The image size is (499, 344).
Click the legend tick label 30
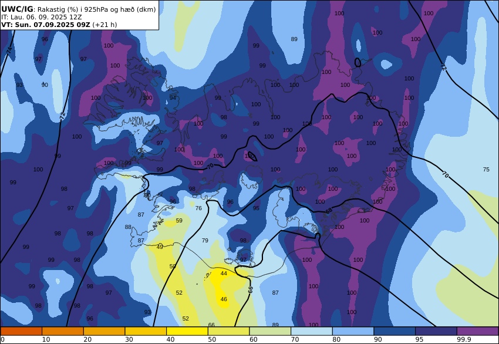pyautogui.click(x=129, y=339)
